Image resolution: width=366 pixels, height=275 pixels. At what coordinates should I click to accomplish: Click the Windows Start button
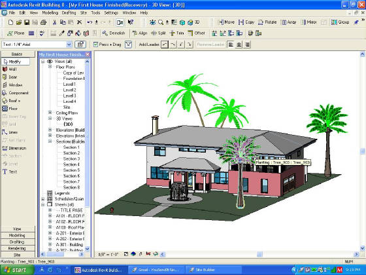tap(16, 270)
